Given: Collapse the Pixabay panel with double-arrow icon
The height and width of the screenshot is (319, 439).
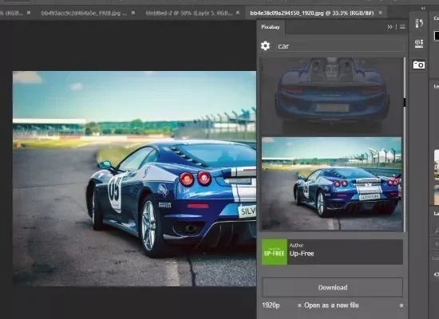Looking at the screenshot, I should [390, 27].
